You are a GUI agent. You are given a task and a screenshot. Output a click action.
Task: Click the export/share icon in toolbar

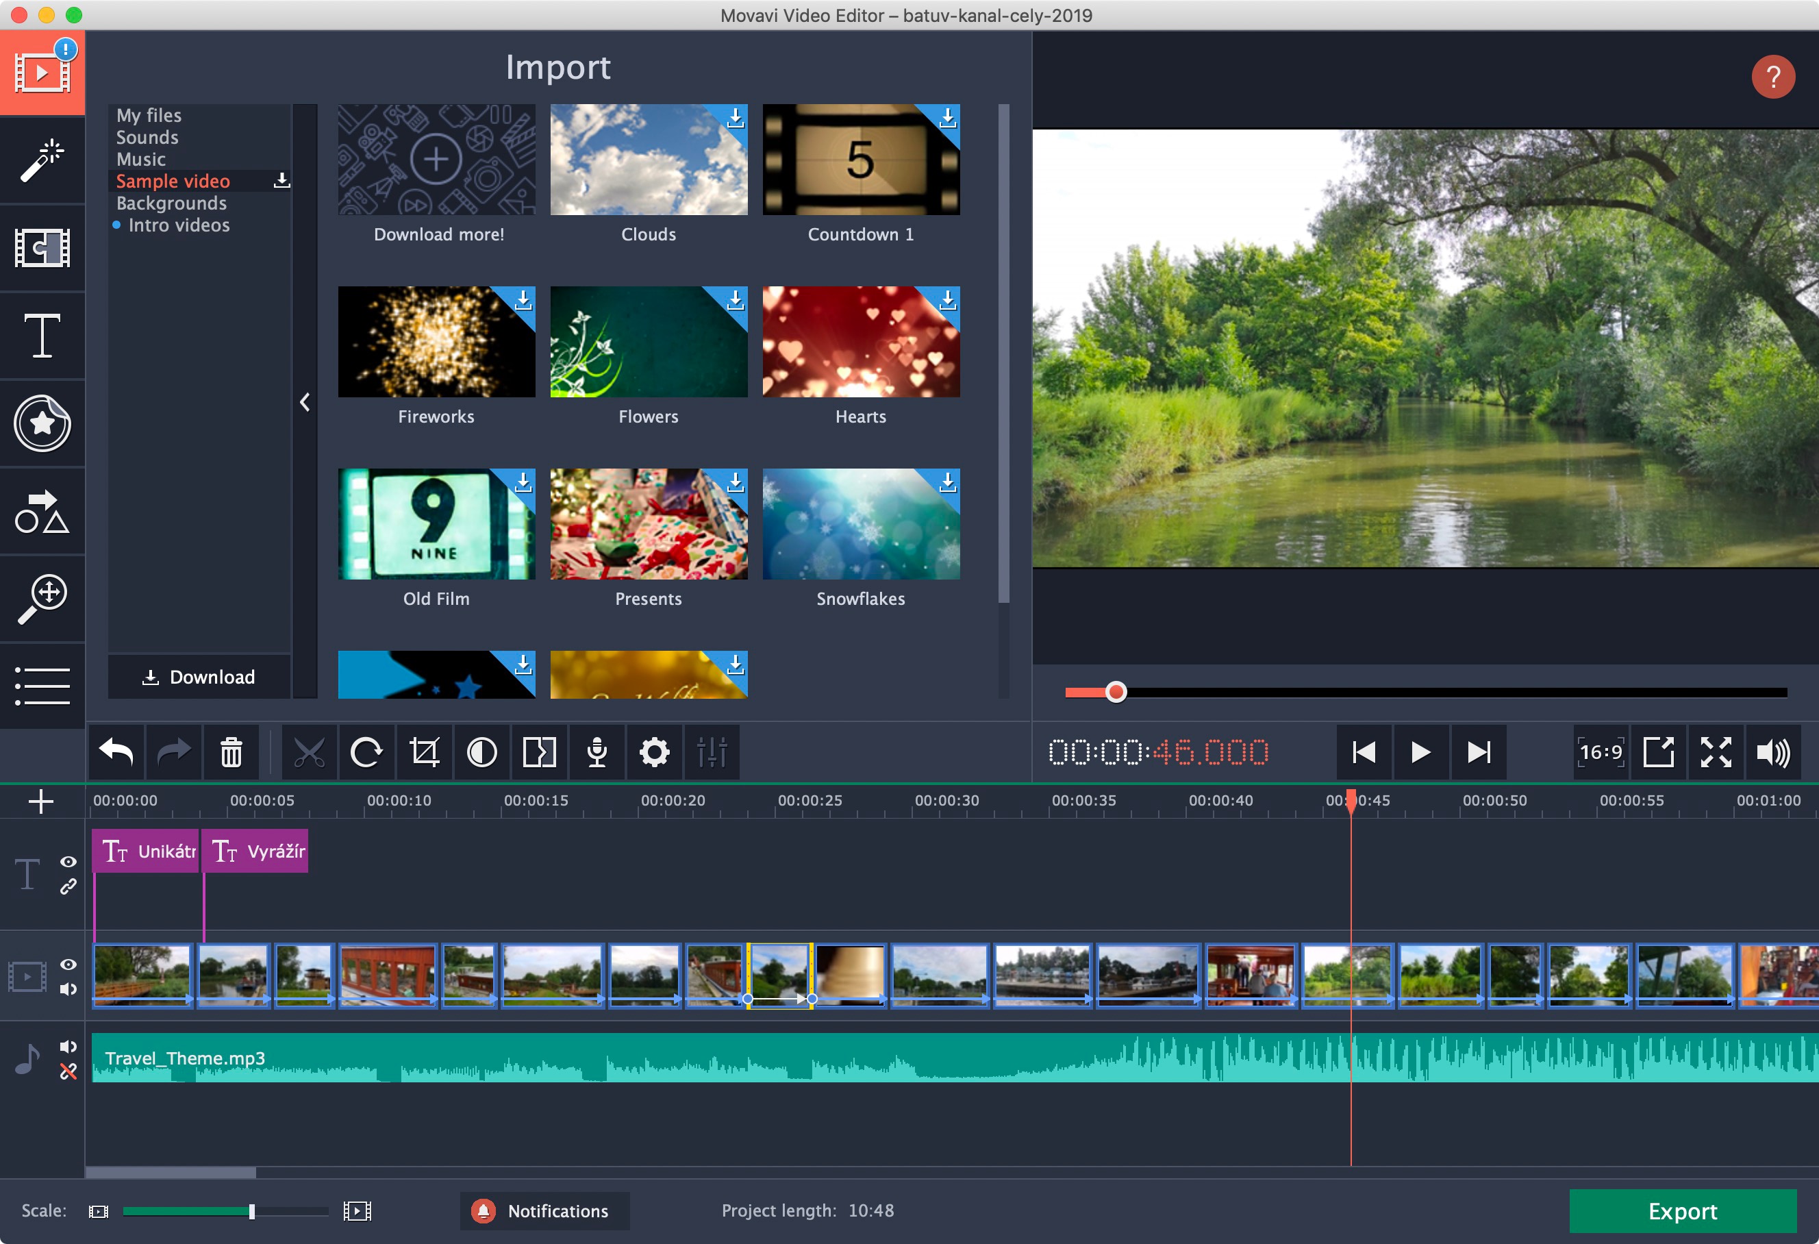click(1659, 752)
